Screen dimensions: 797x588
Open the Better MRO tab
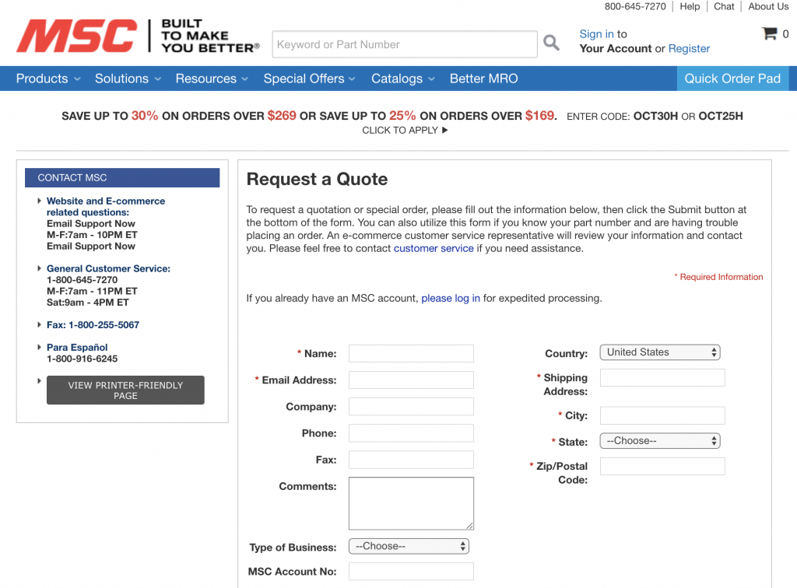483,79
